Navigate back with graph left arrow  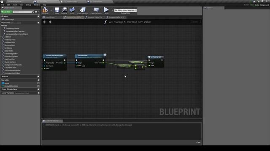(44, 22)
